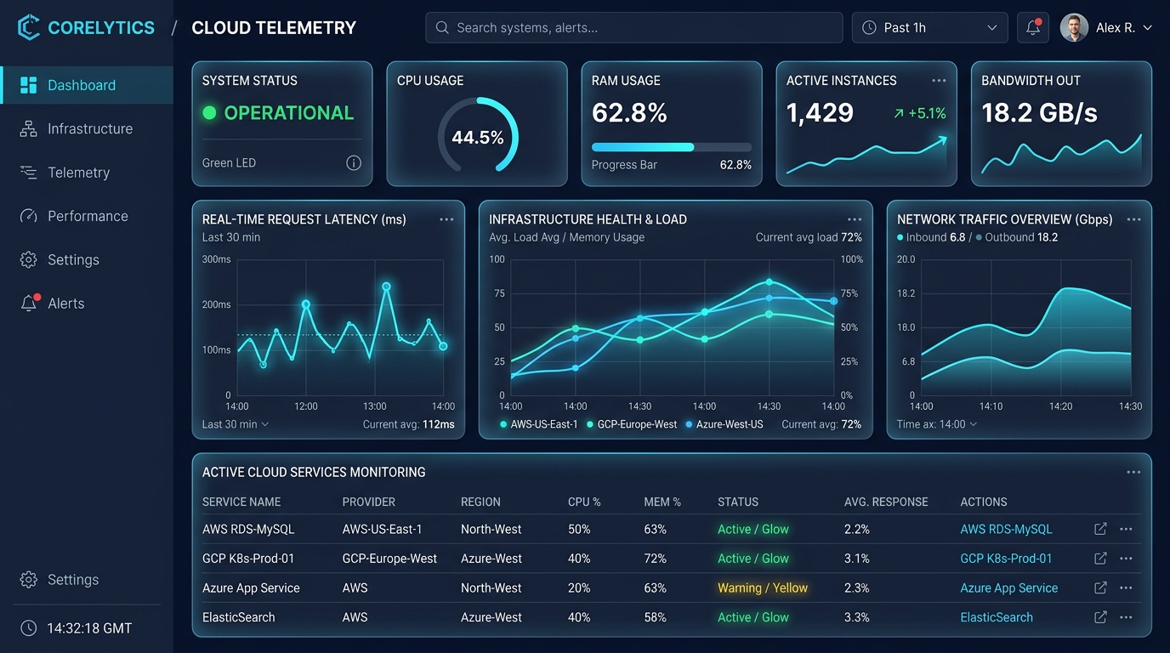This screenshot has width=1170, height=653.
Task: Open Azure App Service row external link icon
Action: (1100, 588)
